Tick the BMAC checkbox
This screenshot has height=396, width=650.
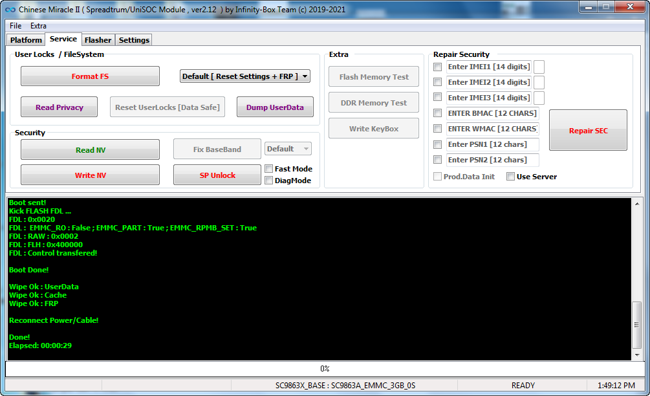(x=437, y=113)
